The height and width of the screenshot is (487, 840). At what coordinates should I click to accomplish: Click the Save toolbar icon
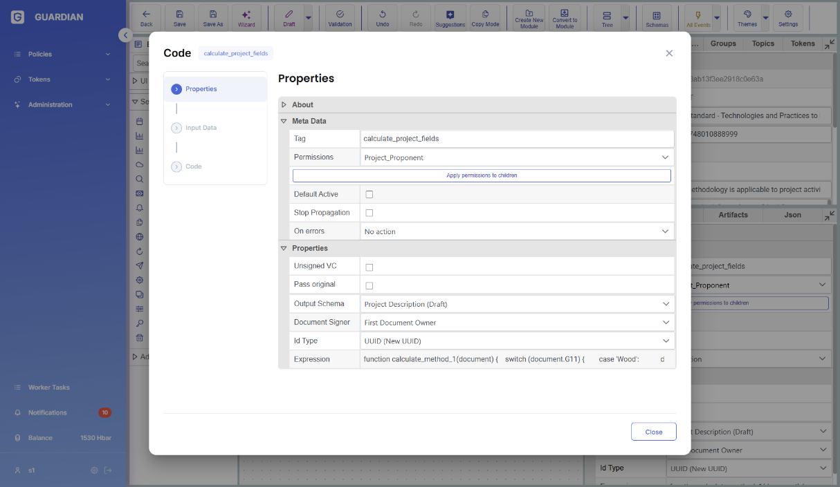[179, 18]
